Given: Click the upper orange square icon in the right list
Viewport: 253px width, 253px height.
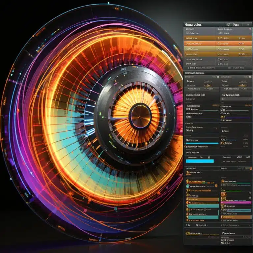Looking at the screenshot, I should (224, 194).
